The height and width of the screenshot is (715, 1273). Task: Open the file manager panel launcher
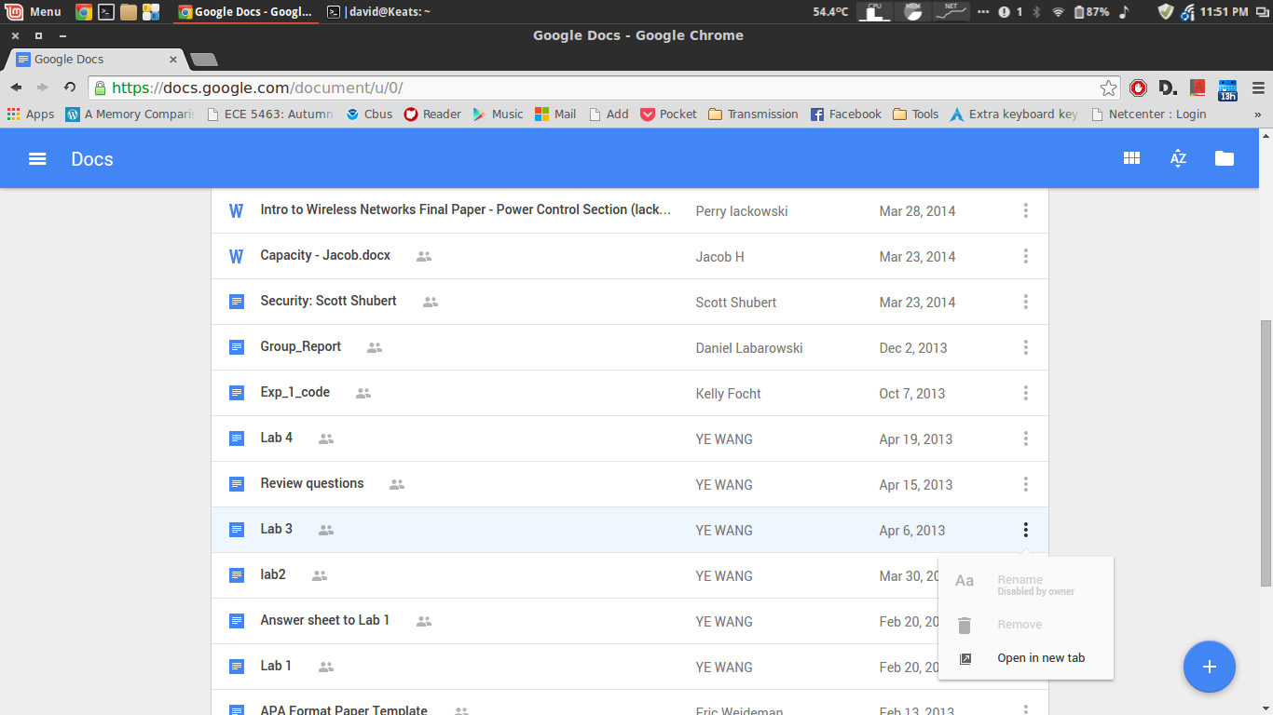coord(129,11)
